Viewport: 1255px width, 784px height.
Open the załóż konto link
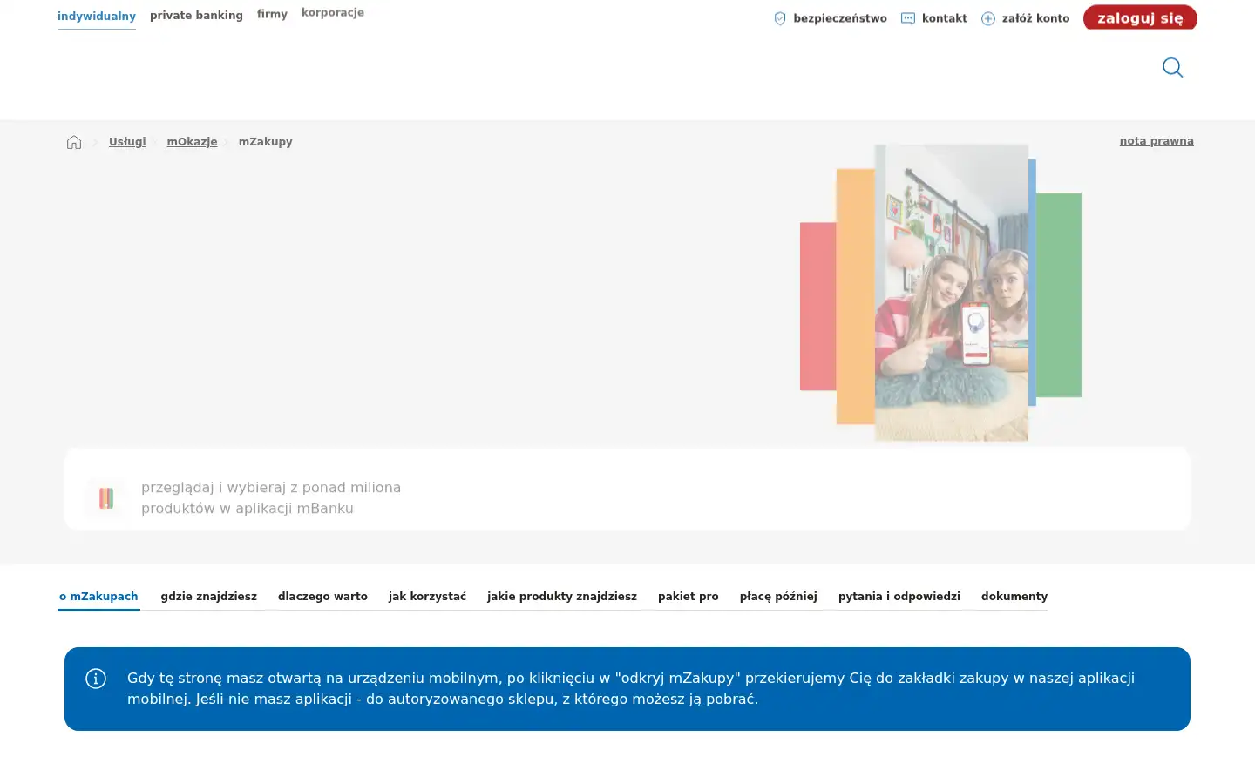[1035, 18]
